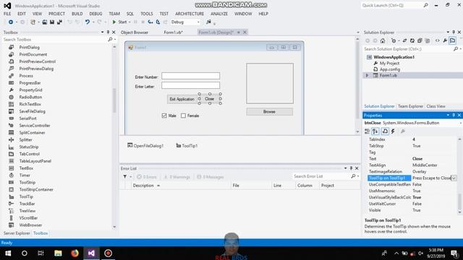Select the Timer control in Toolbox
The image size is (463, 260).
click(25, 175)
